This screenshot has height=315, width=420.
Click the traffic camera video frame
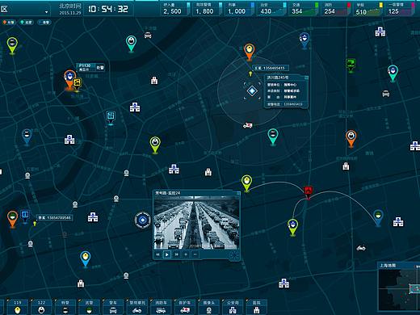tap(196, 223)
